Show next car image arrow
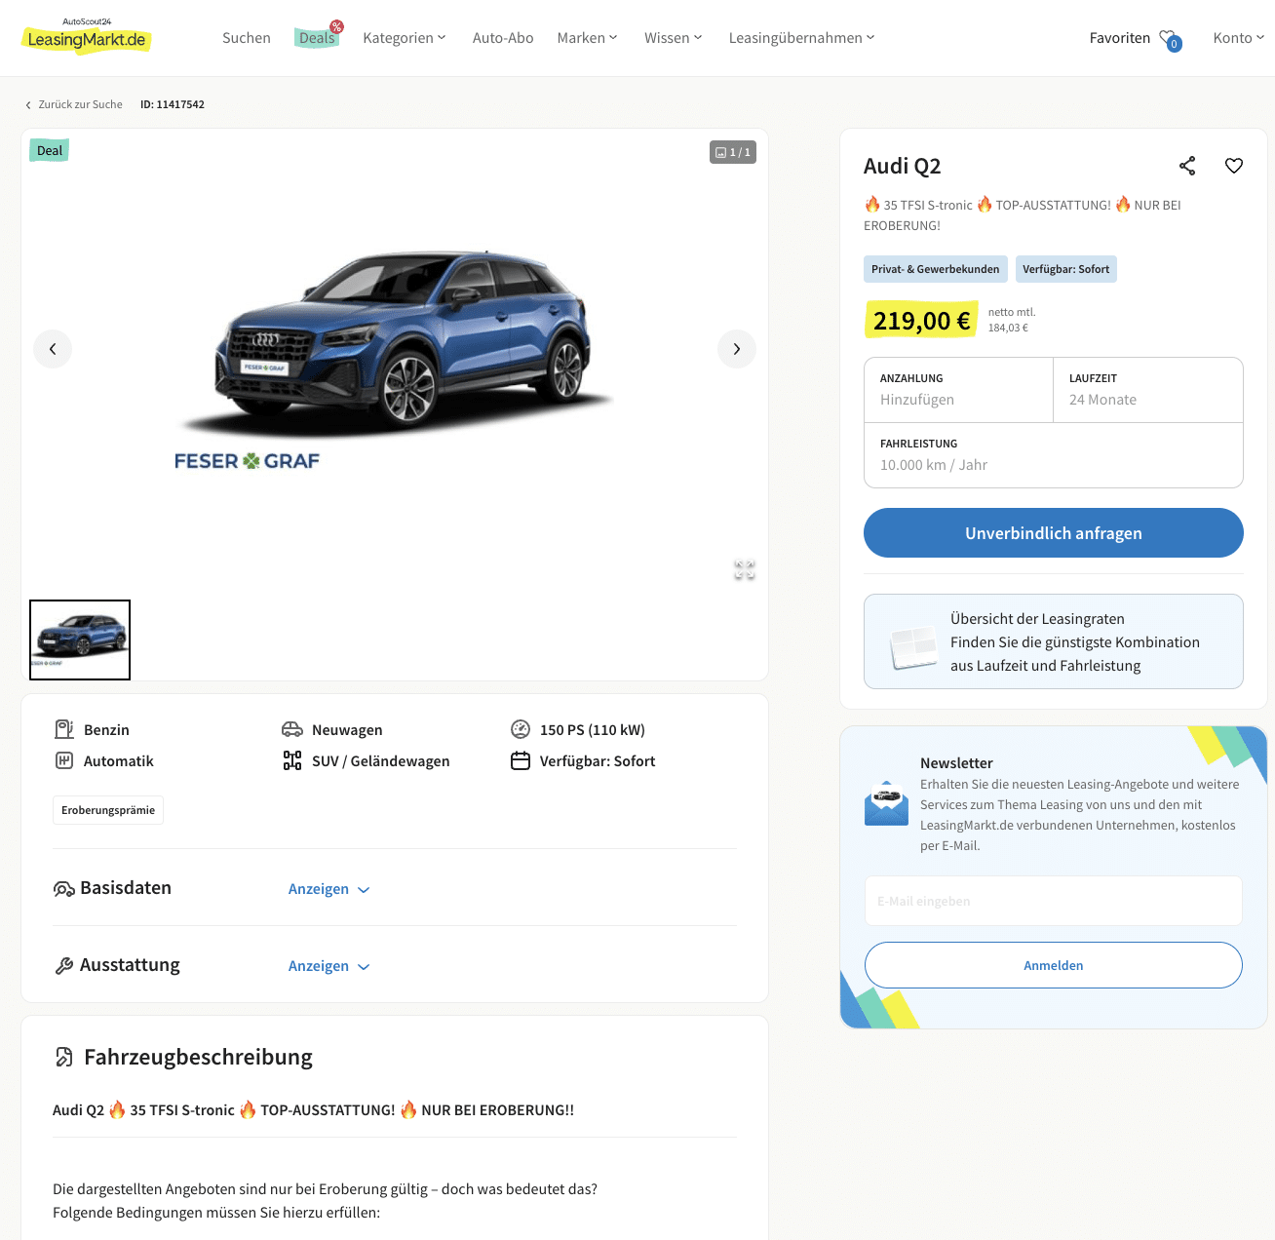 tap(737, 349)
